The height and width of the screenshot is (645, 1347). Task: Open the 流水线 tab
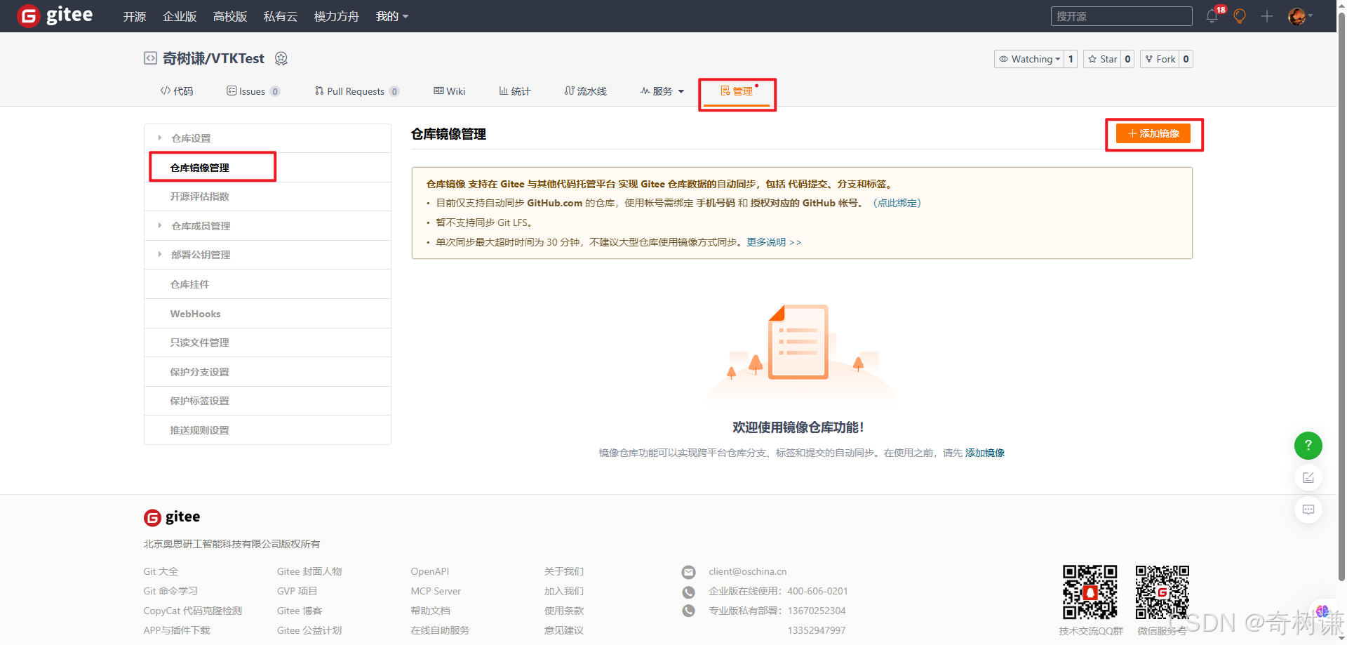point(586,91)
